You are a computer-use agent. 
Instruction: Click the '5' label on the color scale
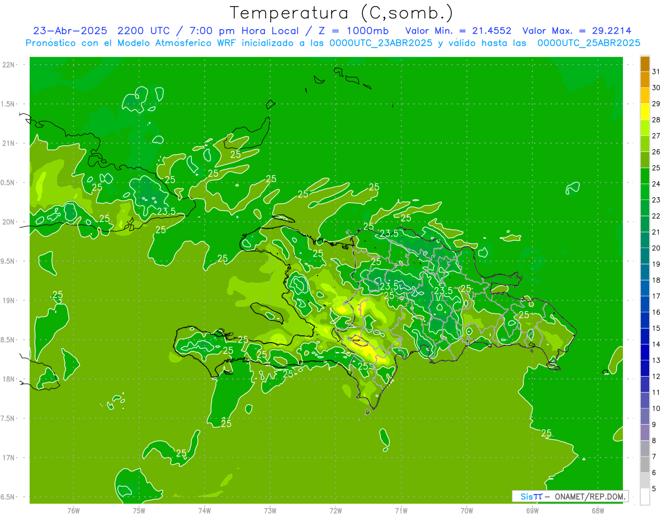tap(654, 488)
